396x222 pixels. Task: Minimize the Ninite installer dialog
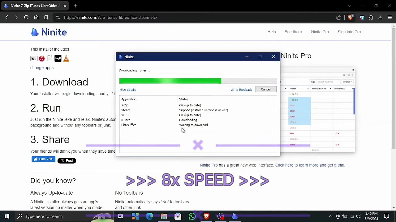(x=247, y=57)
